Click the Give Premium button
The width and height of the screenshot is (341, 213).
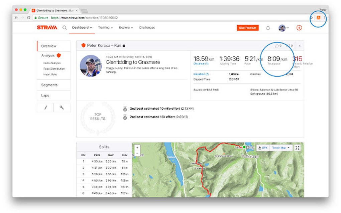tap(247, 28)
